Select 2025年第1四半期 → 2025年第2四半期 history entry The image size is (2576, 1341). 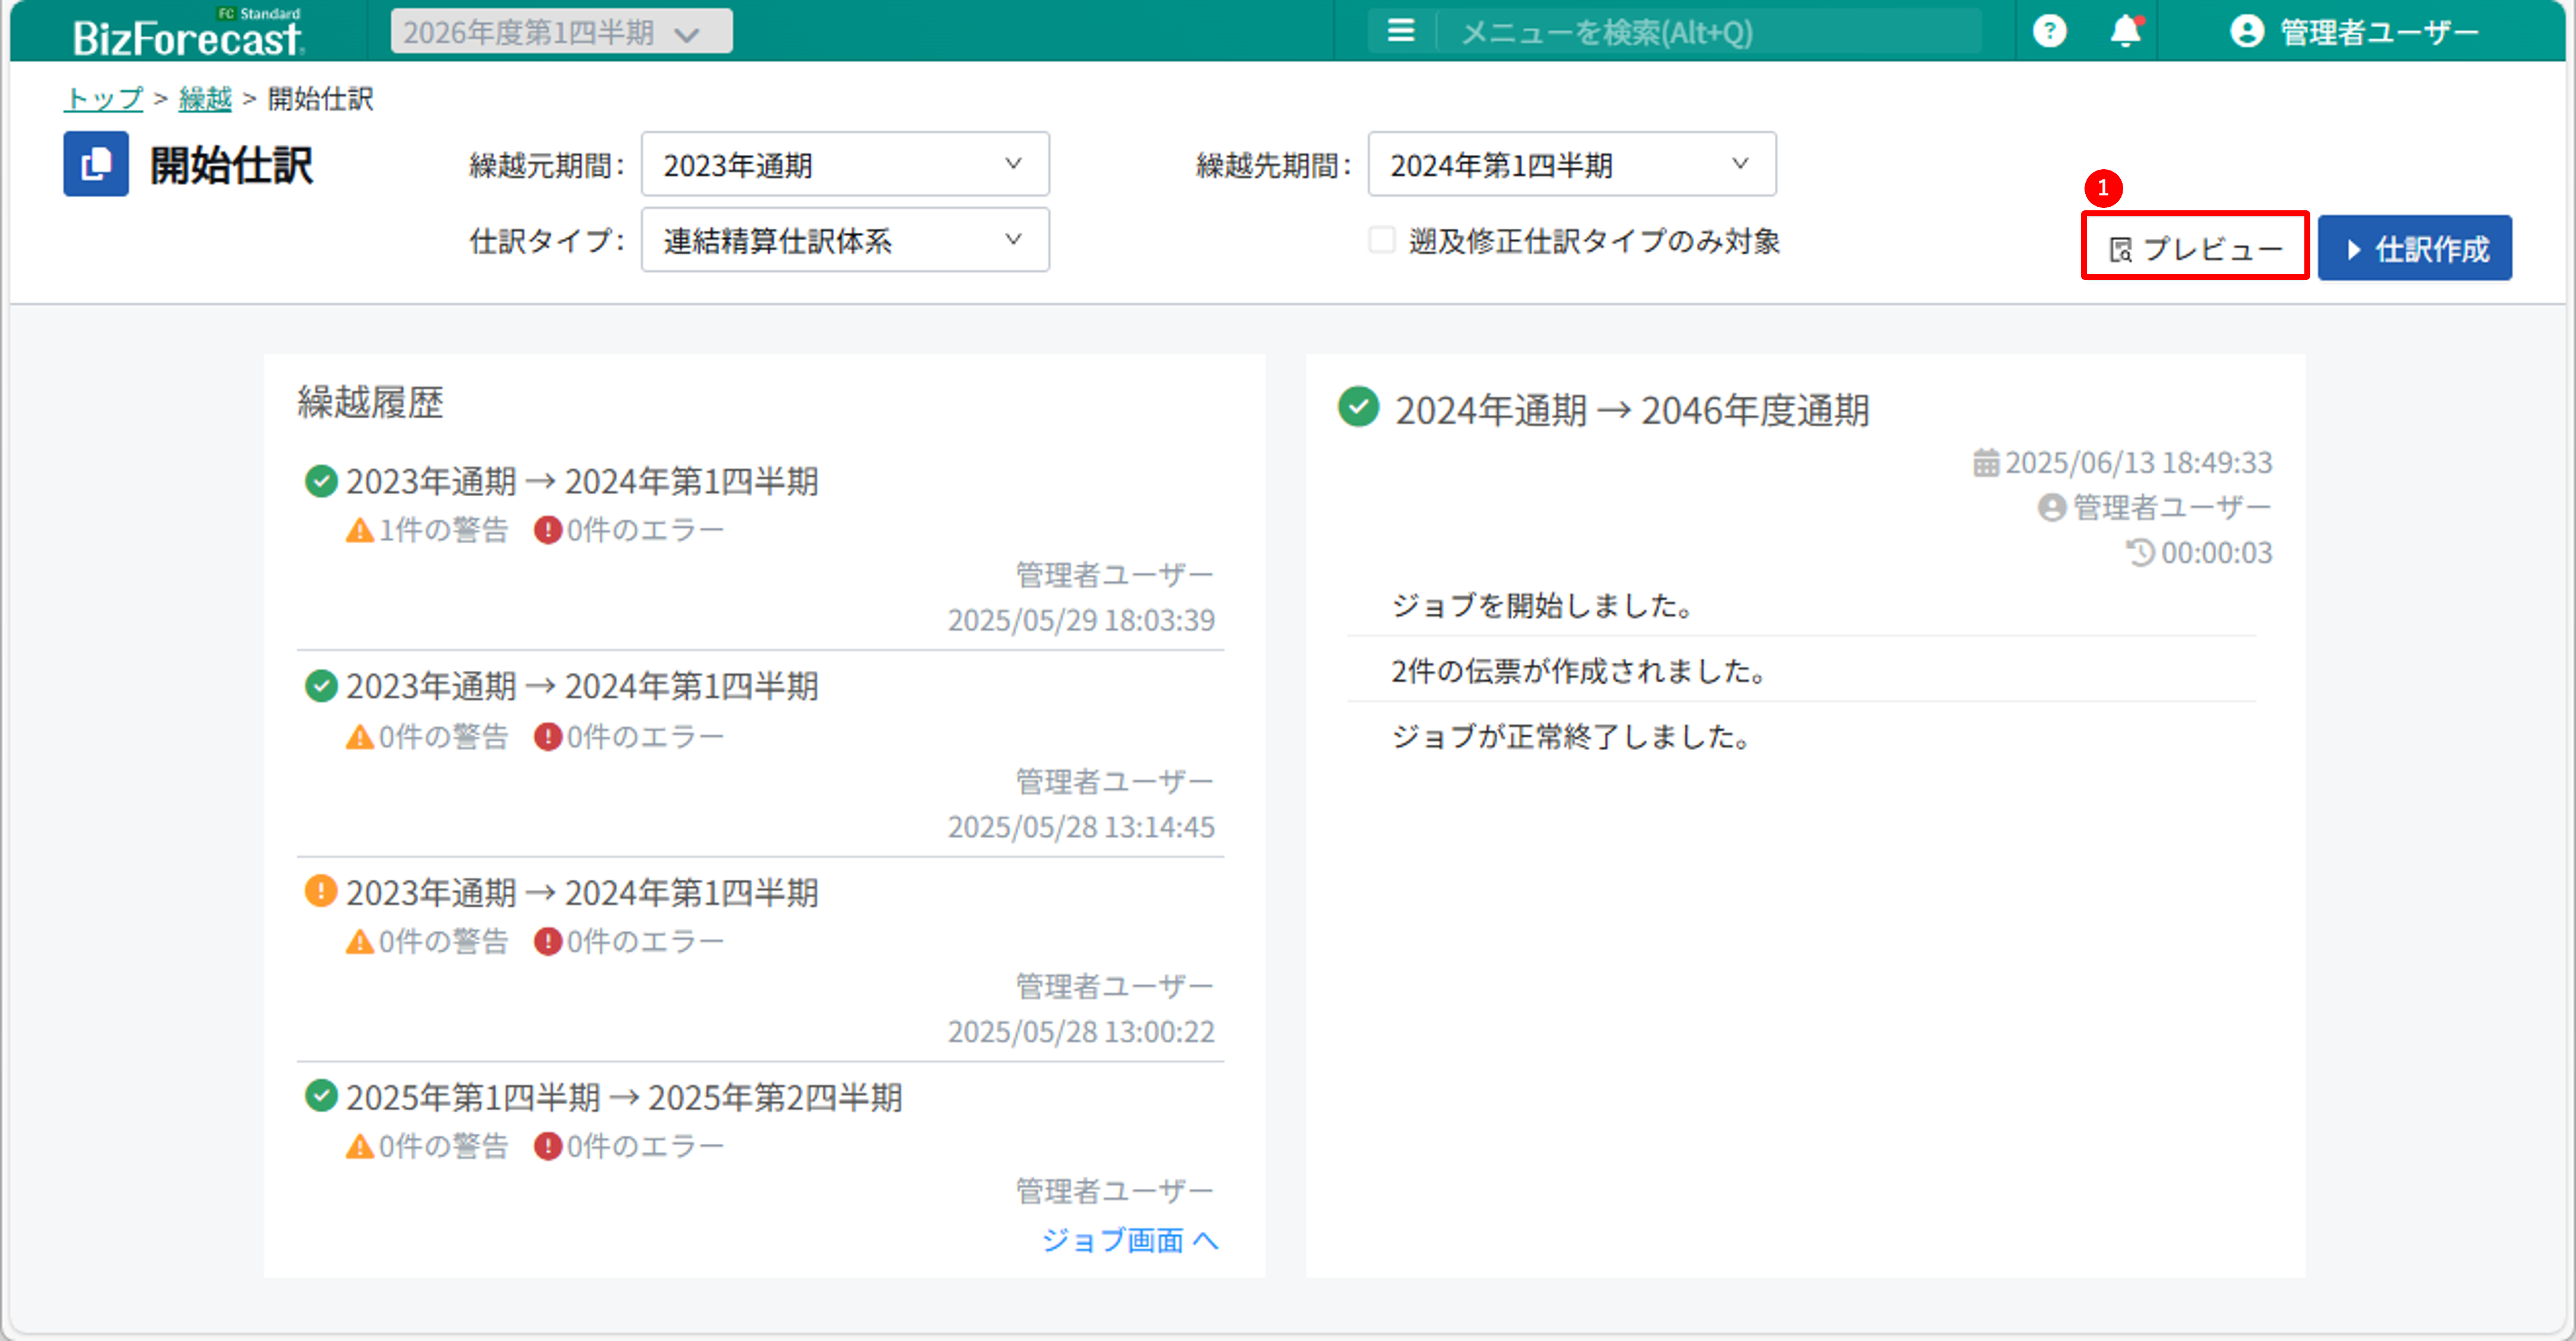pos(624,1097)
